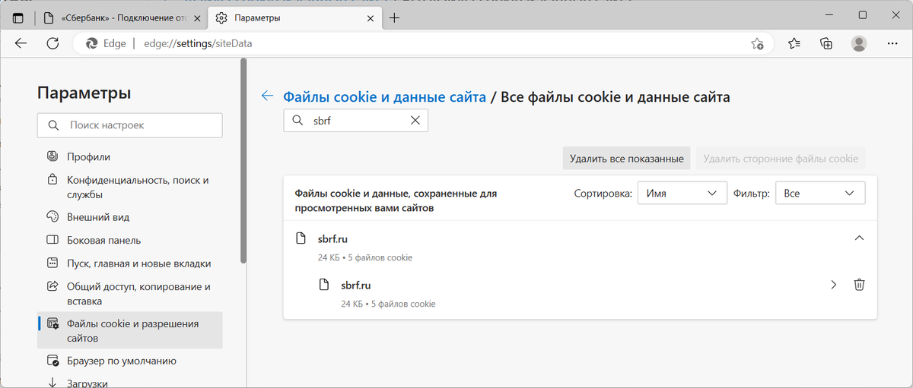Image resolution: width=913 pixels, height=388 pixels.
Task: Click the Общий доступ share icon
Action: coord(52,287)
